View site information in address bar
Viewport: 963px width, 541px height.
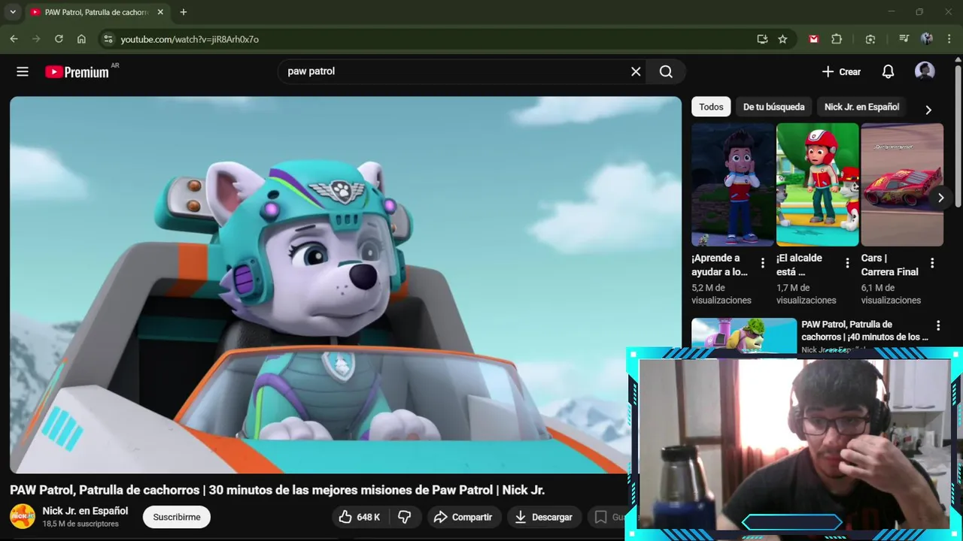pyautogui.click(x=108, y=39)
